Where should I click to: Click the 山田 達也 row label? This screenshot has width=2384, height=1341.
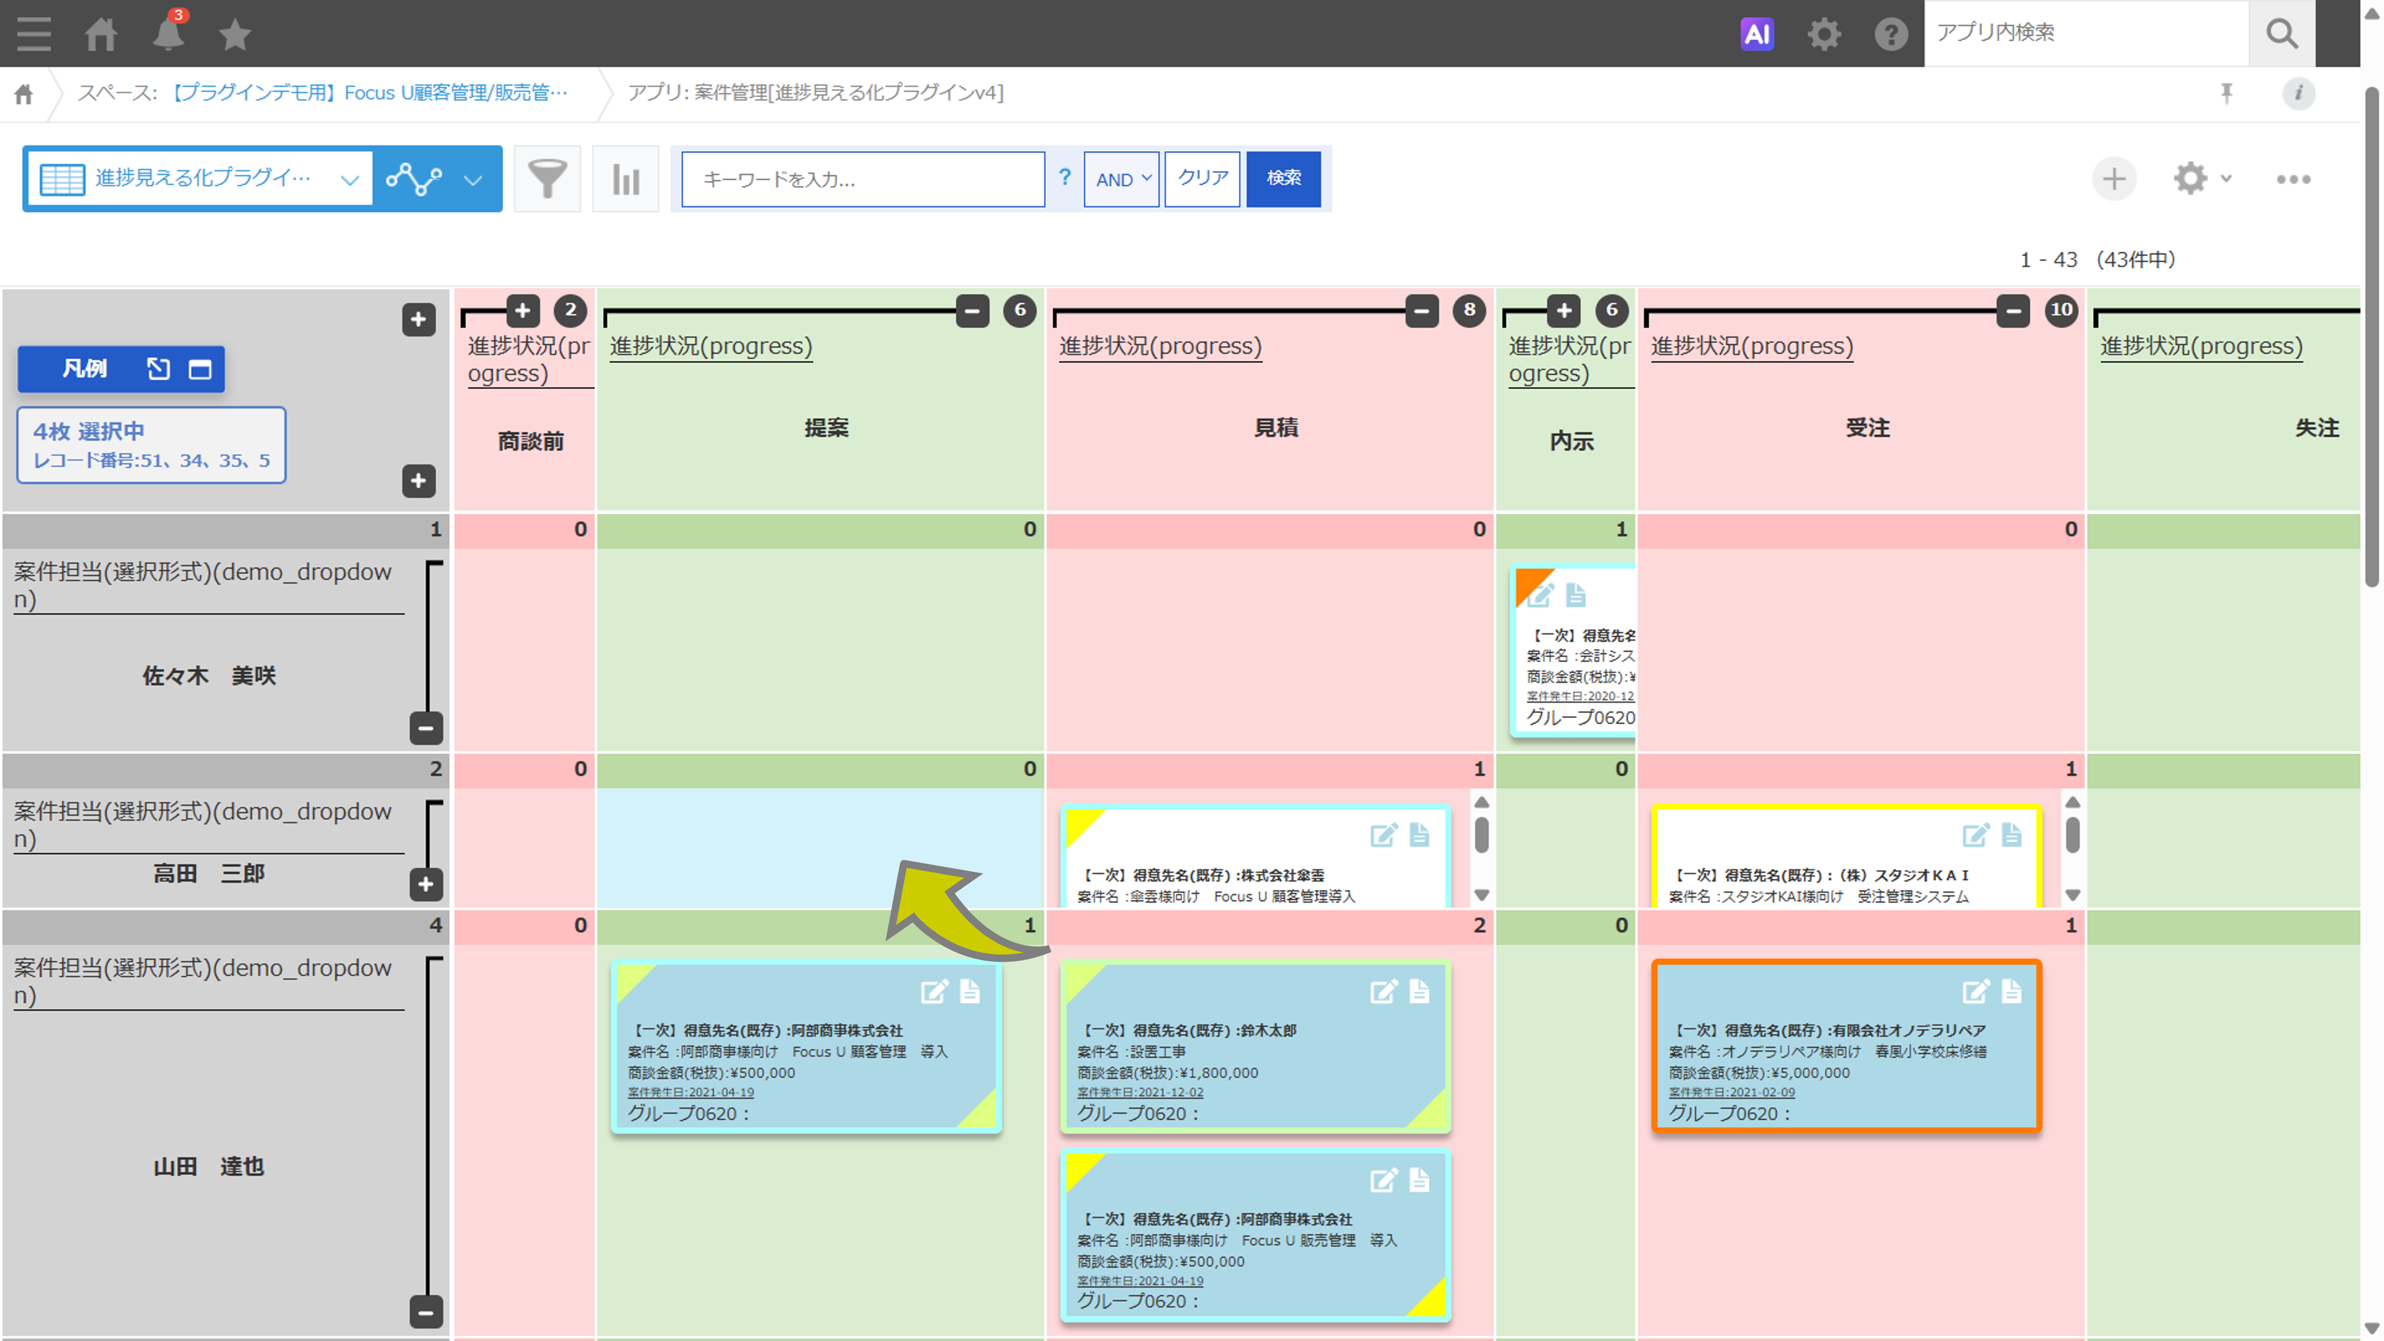(x=209, y=1166)
